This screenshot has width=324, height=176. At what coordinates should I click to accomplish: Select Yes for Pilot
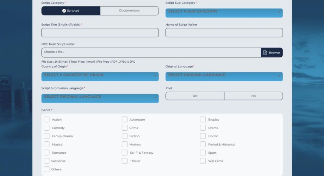[x=195, y=96]
